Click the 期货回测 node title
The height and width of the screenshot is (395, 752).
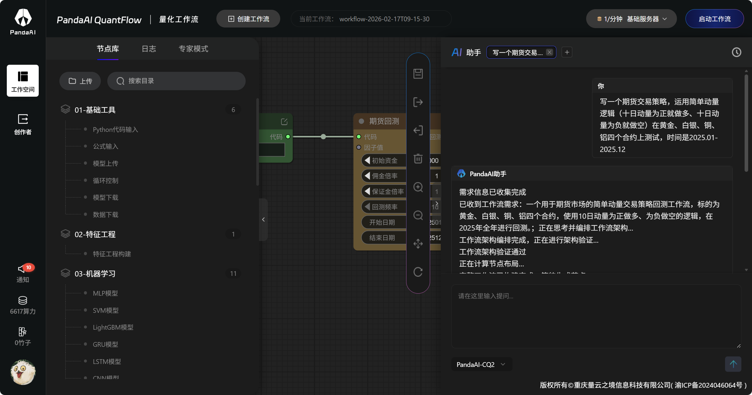point(384,121)
